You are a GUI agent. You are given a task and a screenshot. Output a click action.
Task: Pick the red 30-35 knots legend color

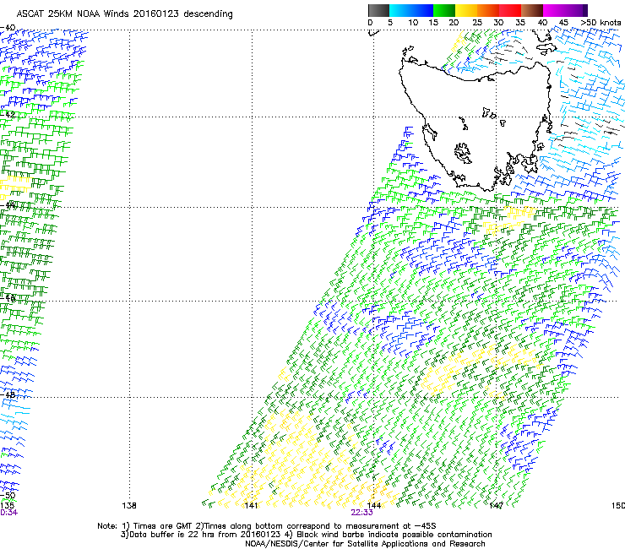tap(510, 11)
